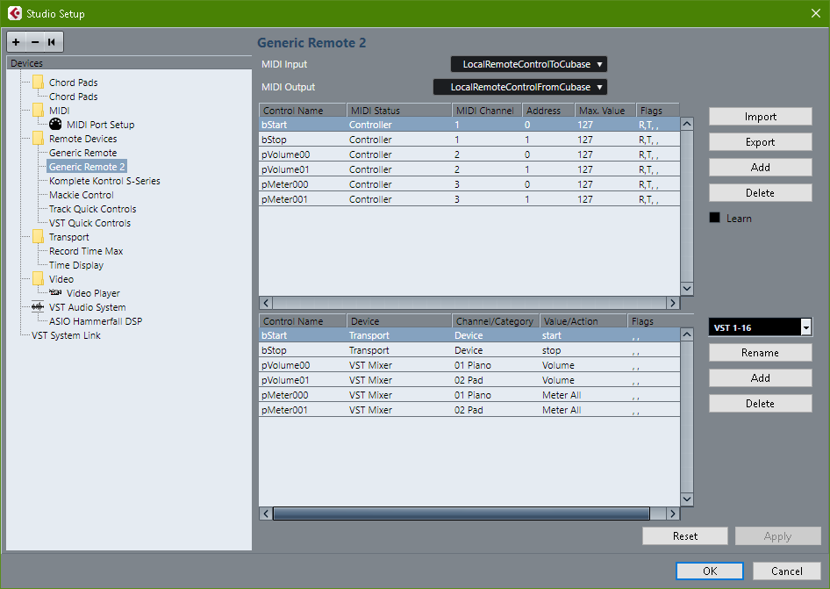830x589 pixels.
Task: Click the Cancel button
Action: click(x=787, y=571)
